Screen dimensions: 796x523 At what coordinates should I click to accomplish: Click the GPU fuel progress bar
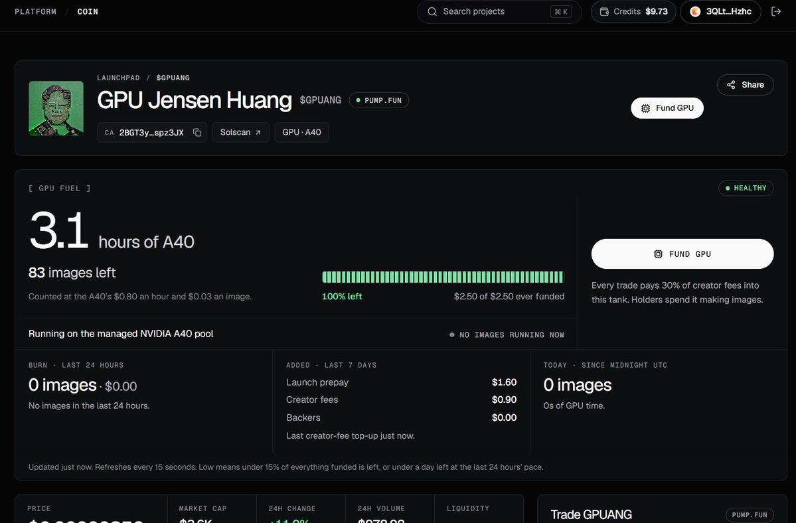click(x=443, y=277)
